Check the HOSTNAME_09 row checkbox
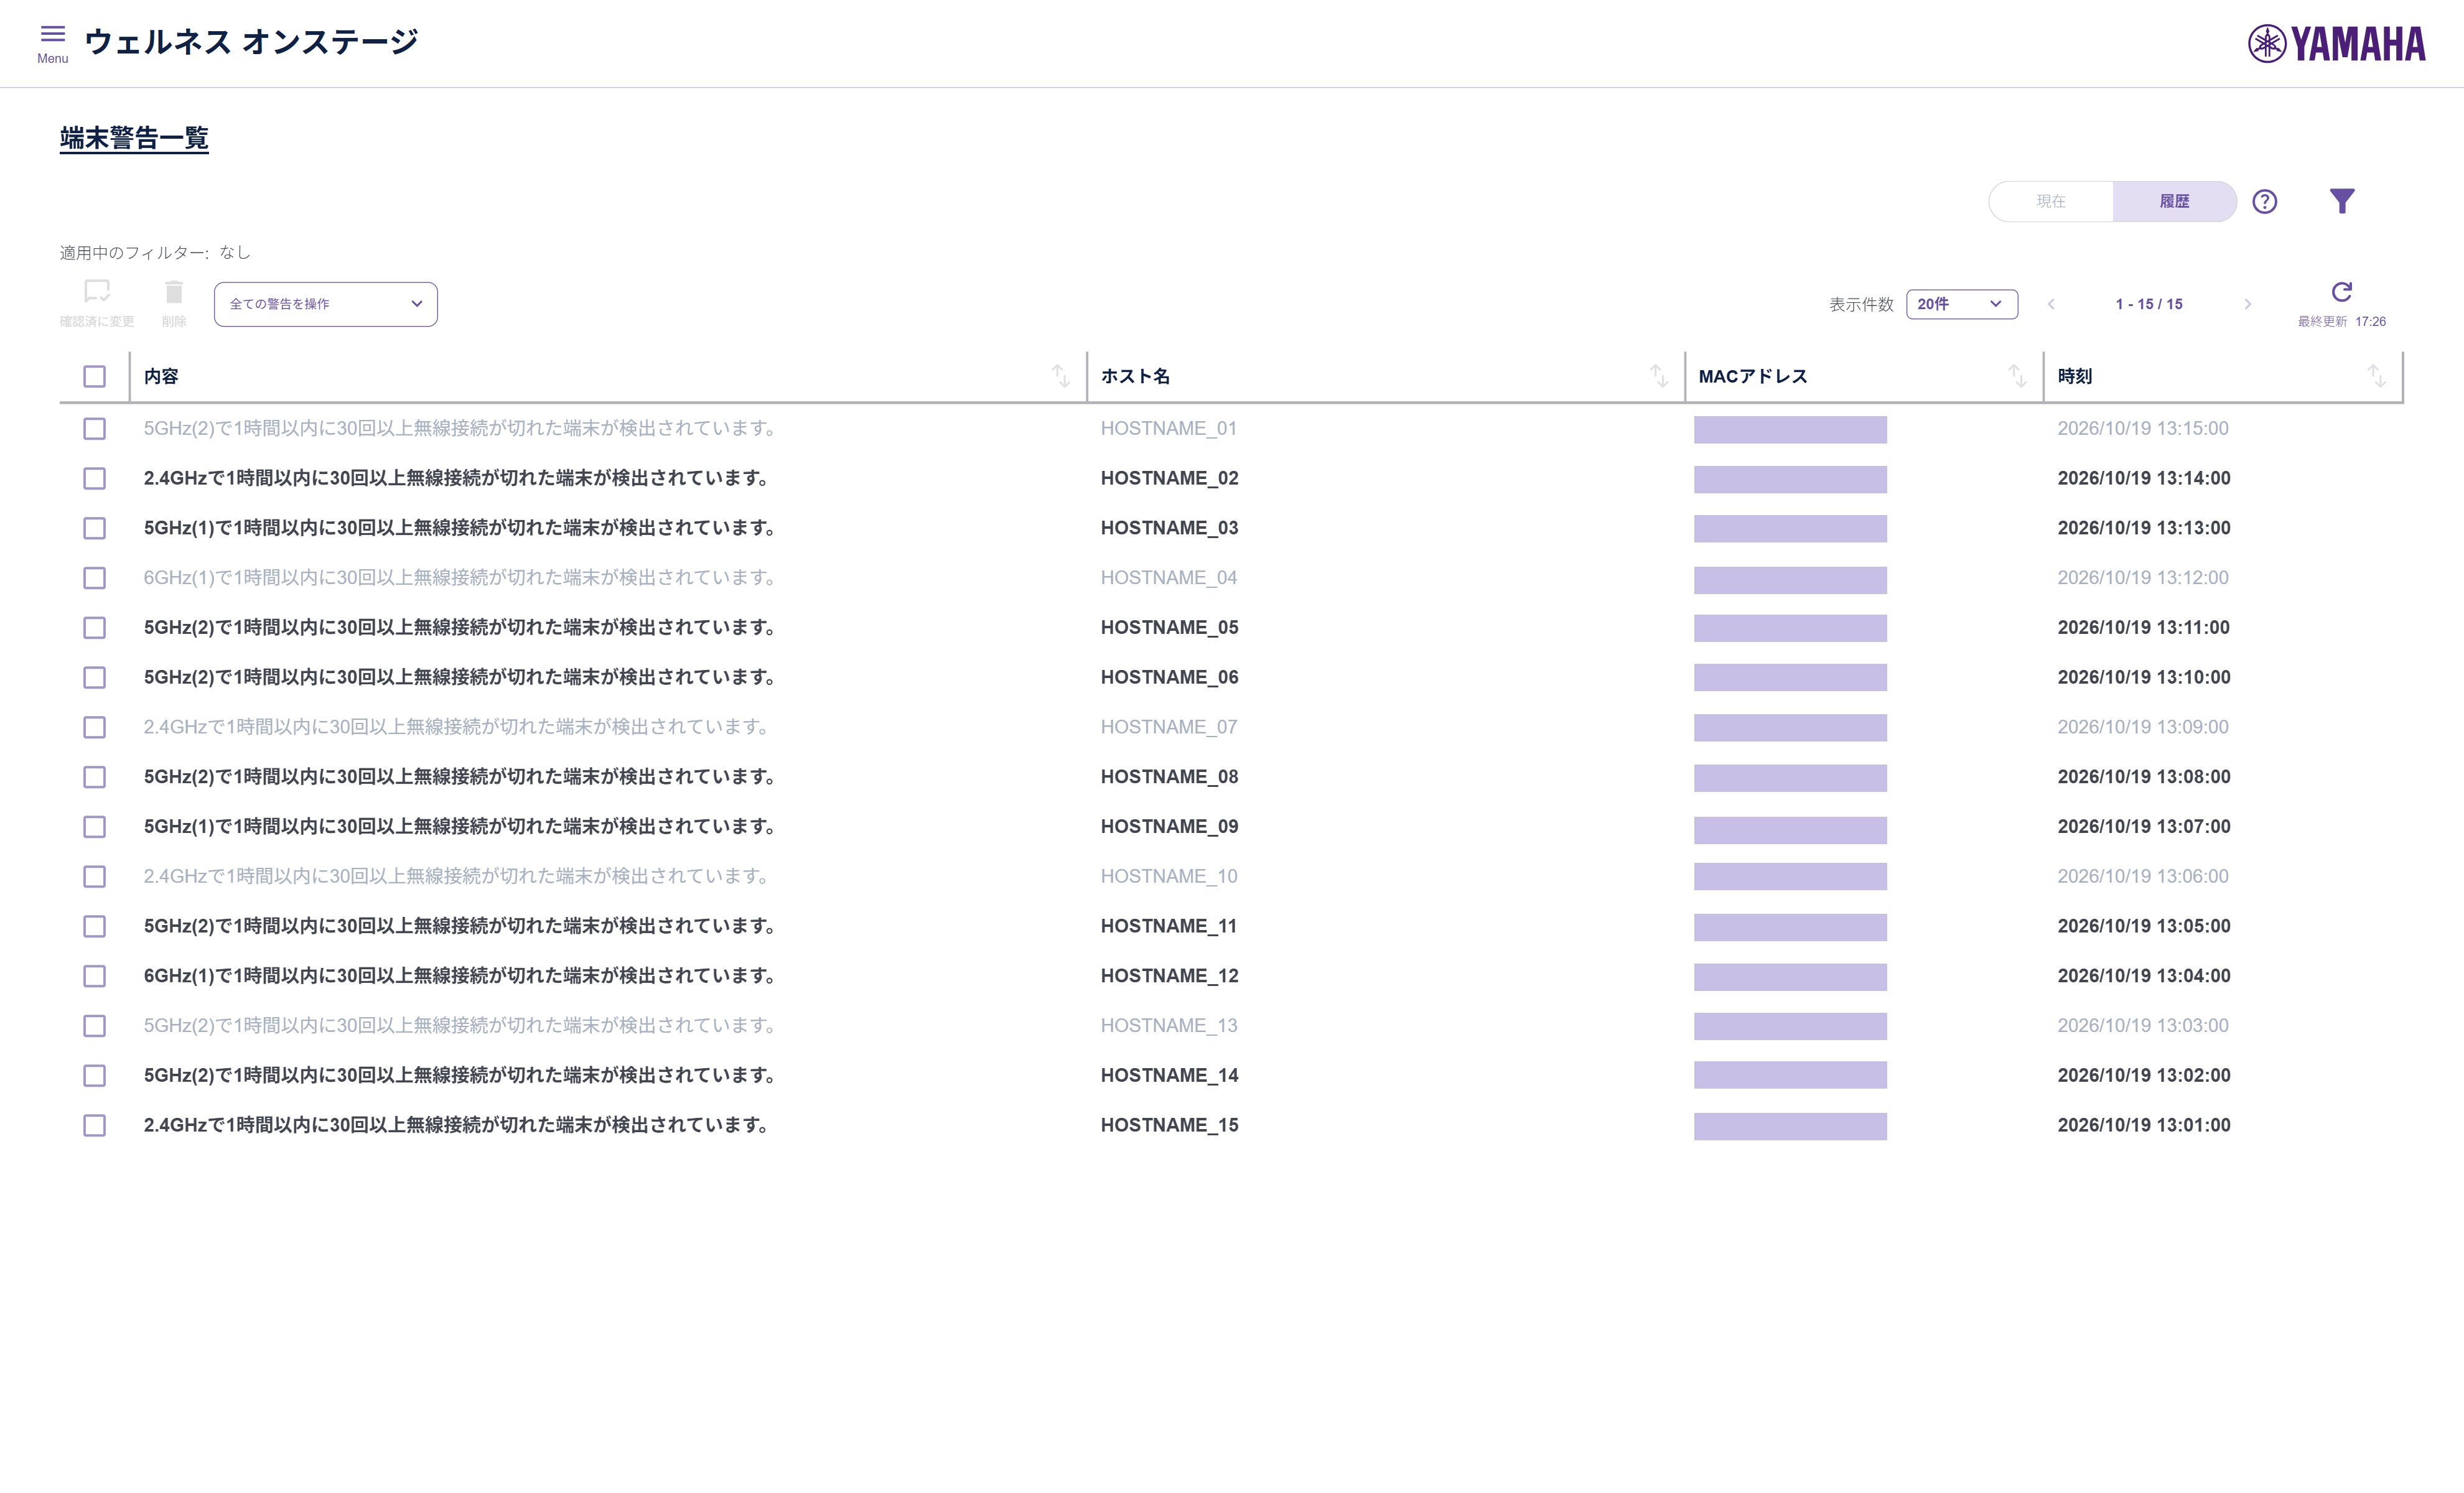This screenshot has height=1493, width=2464. pos(95,827)
